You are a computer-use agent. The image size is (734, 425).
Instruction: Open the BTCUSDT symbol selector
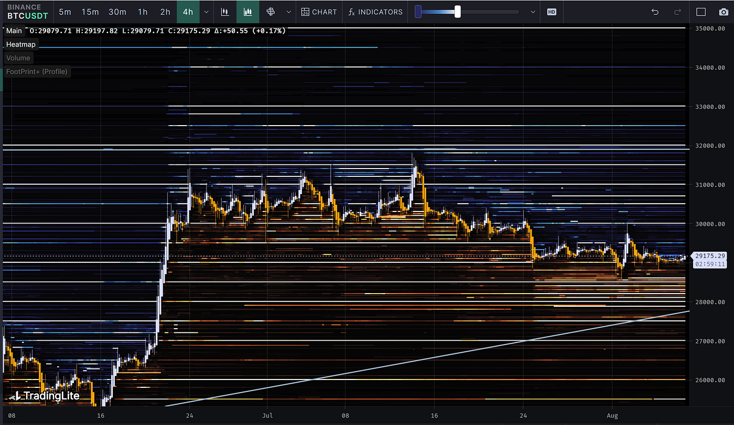(27, 12)
